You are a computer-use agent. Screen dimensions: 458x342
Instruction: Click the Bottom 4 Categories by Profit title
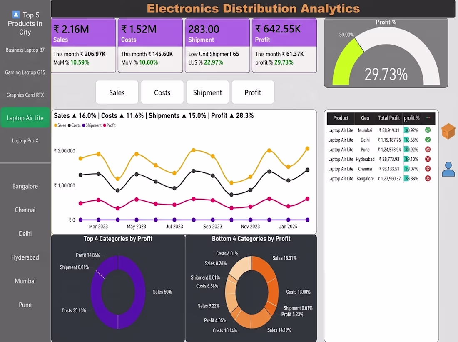(251, 239)
